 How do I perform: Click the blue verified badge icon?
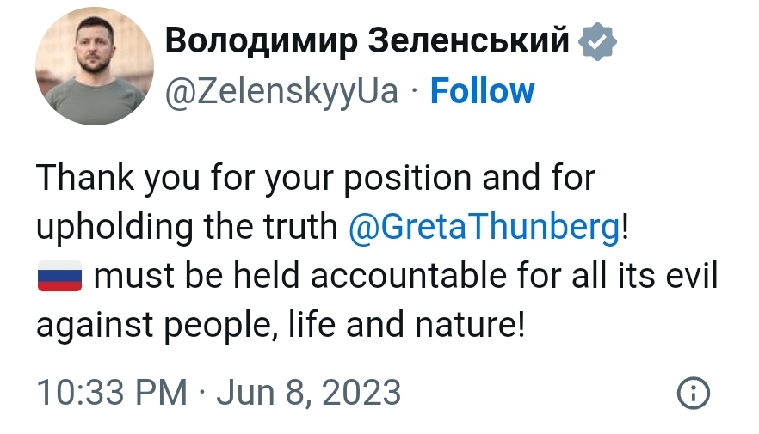(x=595, y=41)
